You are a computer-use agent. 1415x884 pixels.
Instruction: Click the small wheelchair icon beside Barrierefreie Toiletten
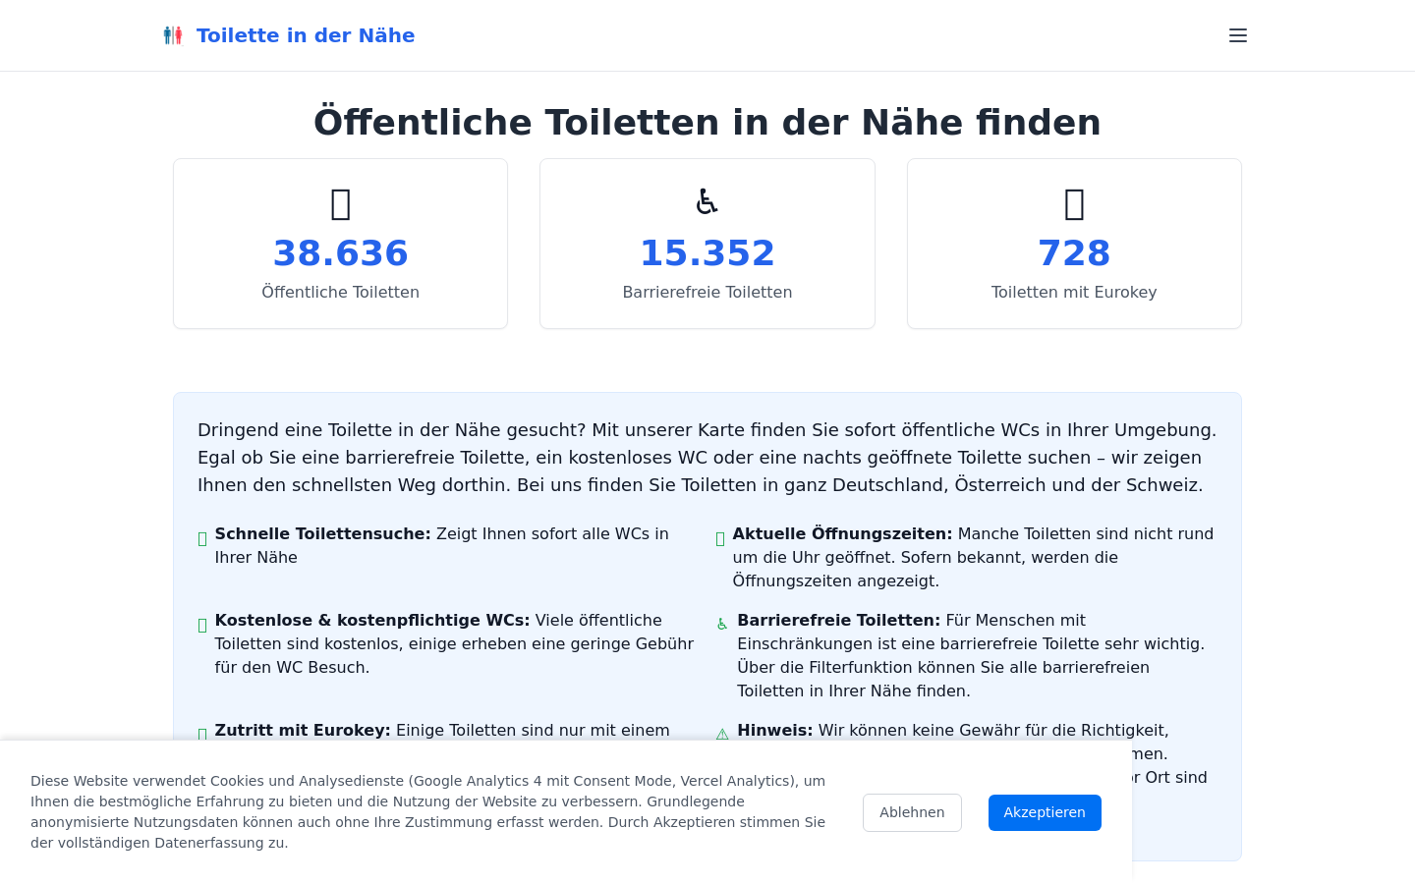(x=722, y=624)
